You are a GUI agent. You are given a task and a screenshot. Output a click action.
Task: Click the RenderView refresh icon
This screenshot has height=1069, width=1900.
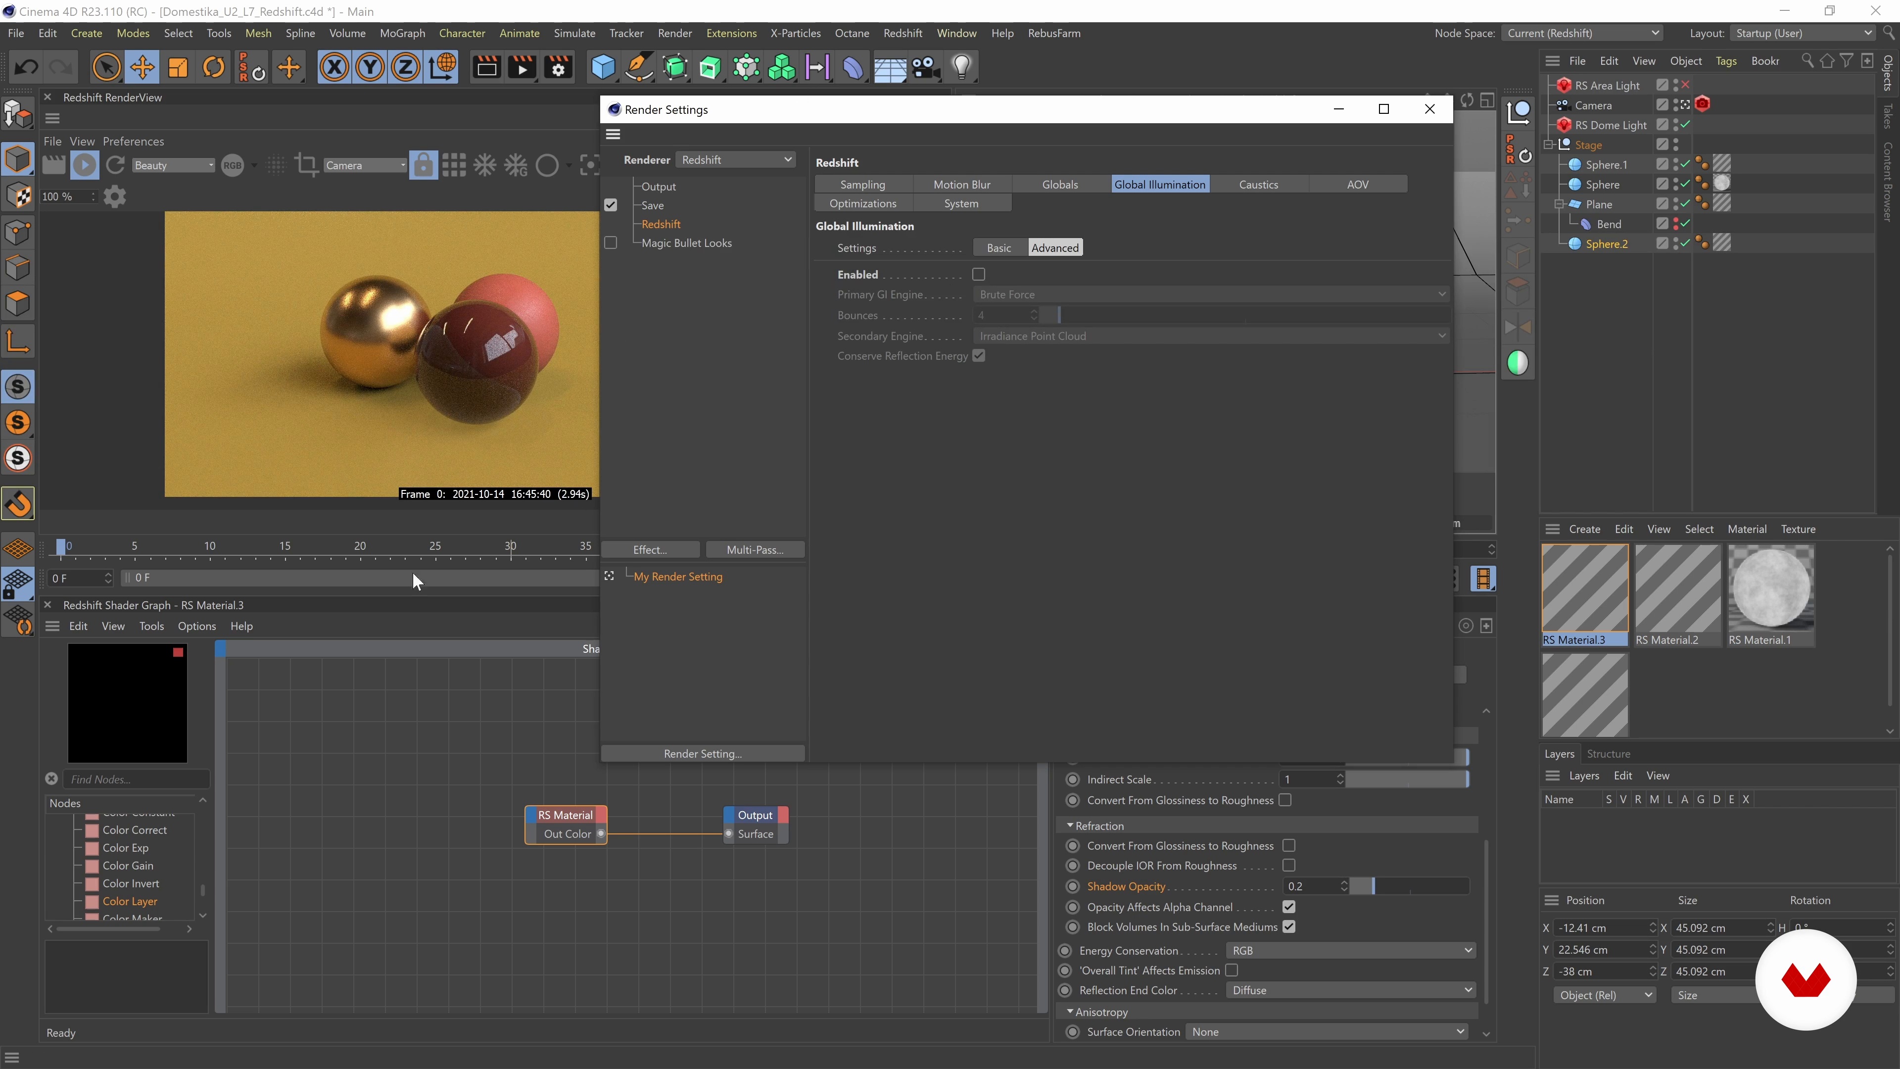coord(115,164)
